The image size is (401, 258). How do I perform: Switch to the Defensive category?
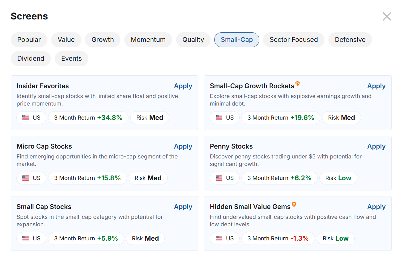click(350, 39)
